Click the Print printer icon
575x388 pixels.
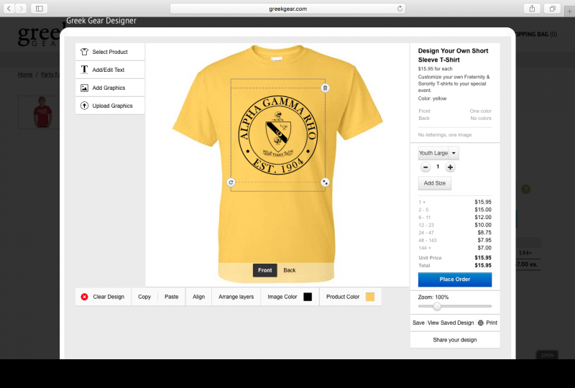(481, 323)
